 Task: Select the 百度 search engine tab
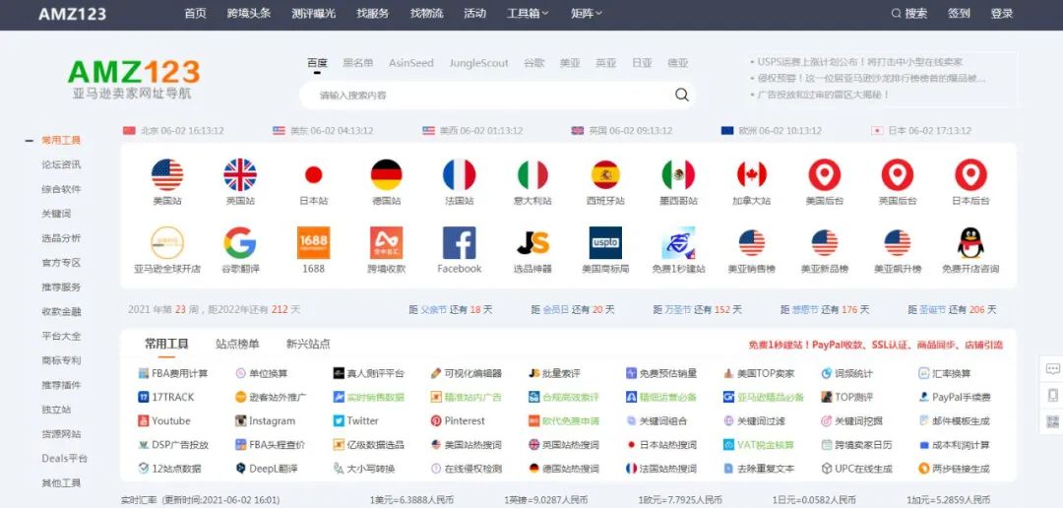pyautogui.click(x=317, y=63)
